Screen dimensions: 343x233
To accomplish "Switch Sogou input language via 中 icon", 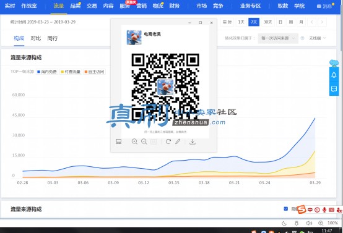I will [x=310, y=210].
